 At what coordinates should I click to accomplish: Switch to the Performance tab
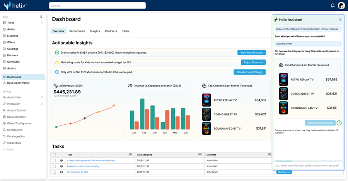77,31
